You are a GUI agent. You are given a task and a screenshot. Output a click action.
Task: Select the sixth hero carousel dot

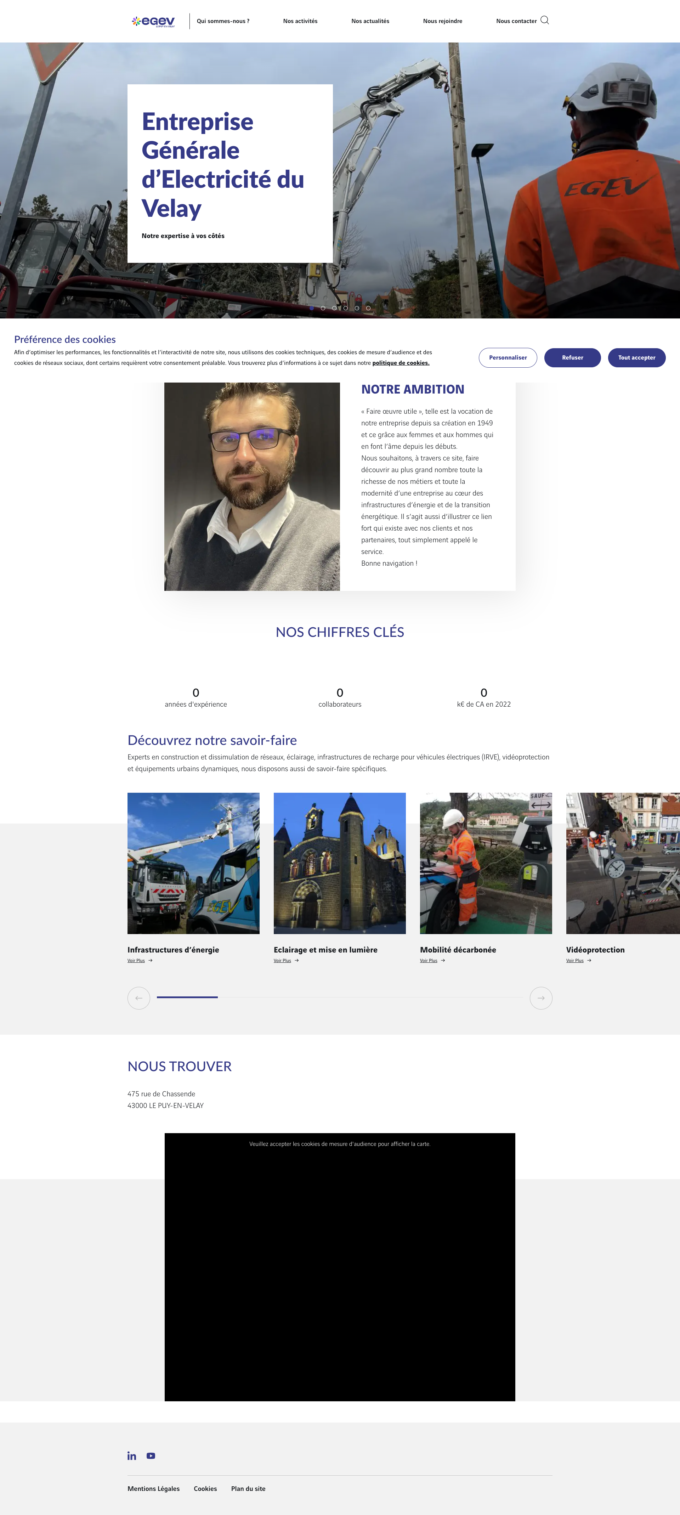coord(368,308)
